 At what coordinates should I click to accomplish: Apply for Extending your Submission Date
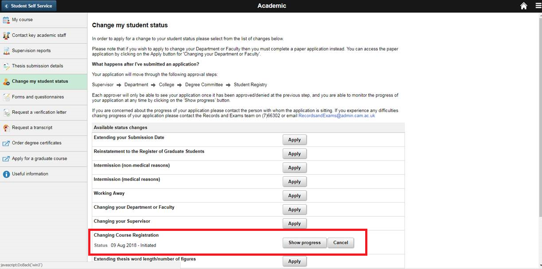(x=294, y=140)
